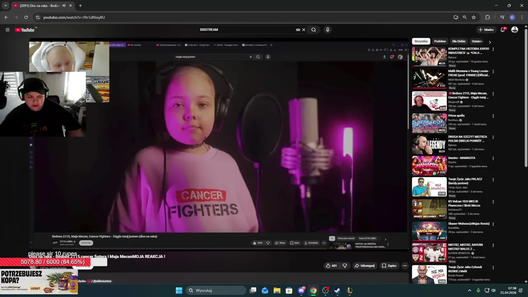Screen dimensions: 528x297
Task: Open options for Skaner-Wolnosc video
Action: pyautogui.click(x=493, y=224)
